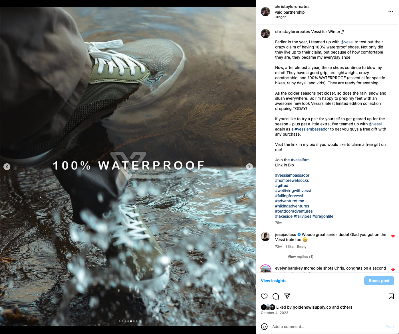Image resolution: width=399 pixels, height=334 pixels.
Task: Open others in liked-by list
Action: pos(346,307)
